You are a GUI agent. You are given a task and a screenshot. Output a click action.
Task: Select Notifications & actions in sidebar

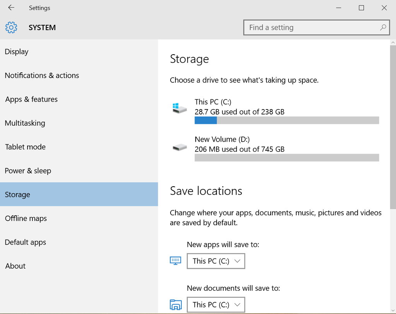coord(42,75)
